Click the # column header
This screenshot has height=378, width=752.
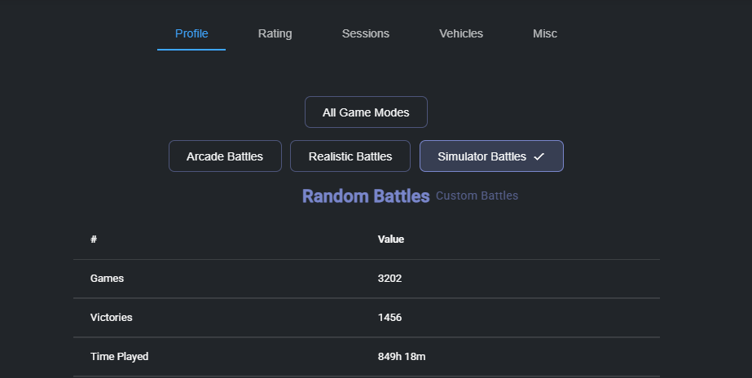point(94,240)
